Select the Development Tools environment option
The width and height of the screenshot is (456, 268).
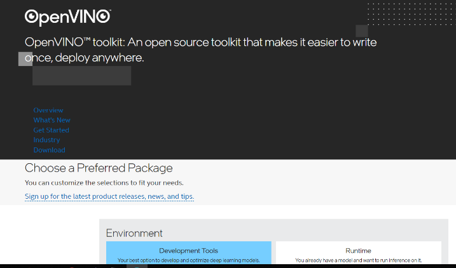click(189, 253)
